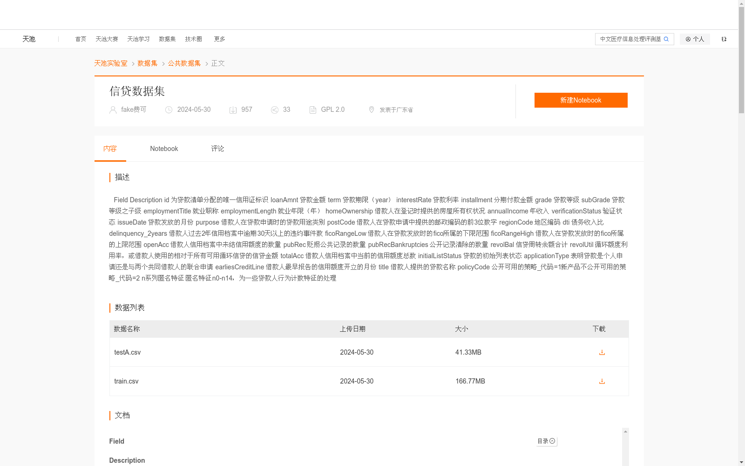The width and height of the screenshot is (745, 466).
Task: Click the 天池实验室 breadcrumb link
Action: [111, 63]
